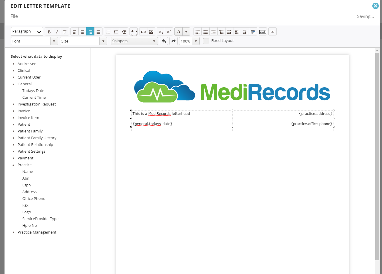Undo the last action
382x274 pixels.
click(164, 41)
